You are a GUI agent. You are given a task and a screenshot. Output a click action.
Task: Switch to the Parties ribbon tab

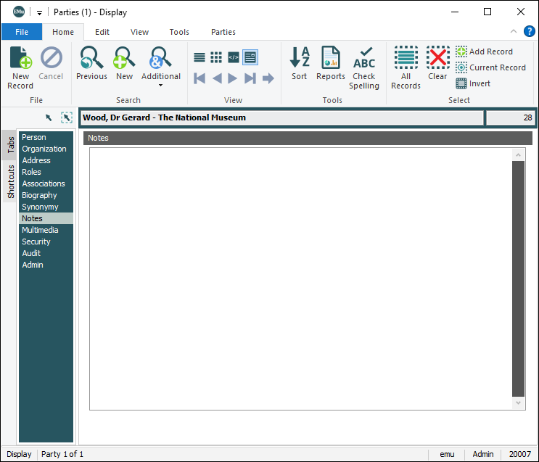click(x=223, y=32)
